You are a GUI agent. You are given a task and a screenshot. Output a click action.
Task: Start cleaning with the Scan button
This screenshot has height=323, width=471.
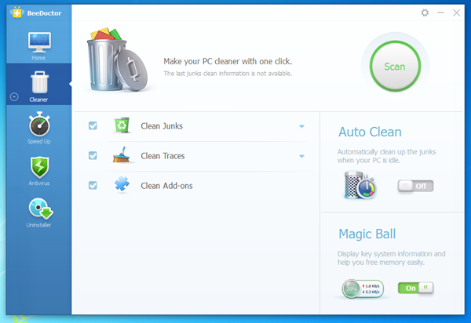(x=395, y=67)
